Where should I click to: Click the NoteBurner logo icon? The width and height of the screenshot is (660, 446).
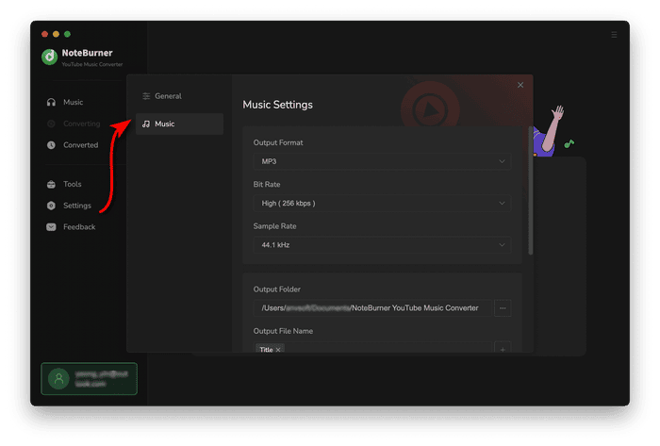point(50,57)
